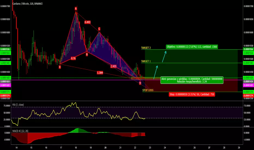Click the 0.00001428 price tag on right scale
Screen dimensions: 254x150
point(249,78)
